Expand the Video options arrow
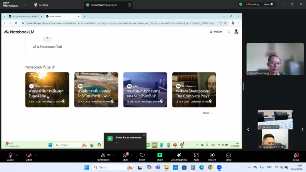Viewport: 306px width, 172px height. 36,155
